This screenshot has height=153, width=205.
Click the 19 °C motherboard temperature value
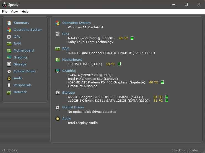point(110,64)
